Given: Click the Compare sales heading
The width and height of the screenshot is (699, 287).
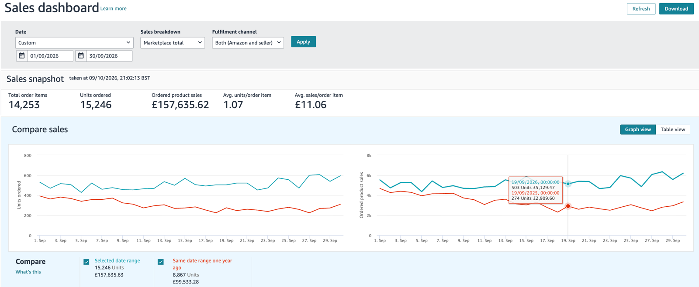Looking at the screenshot, I should 40,130.
